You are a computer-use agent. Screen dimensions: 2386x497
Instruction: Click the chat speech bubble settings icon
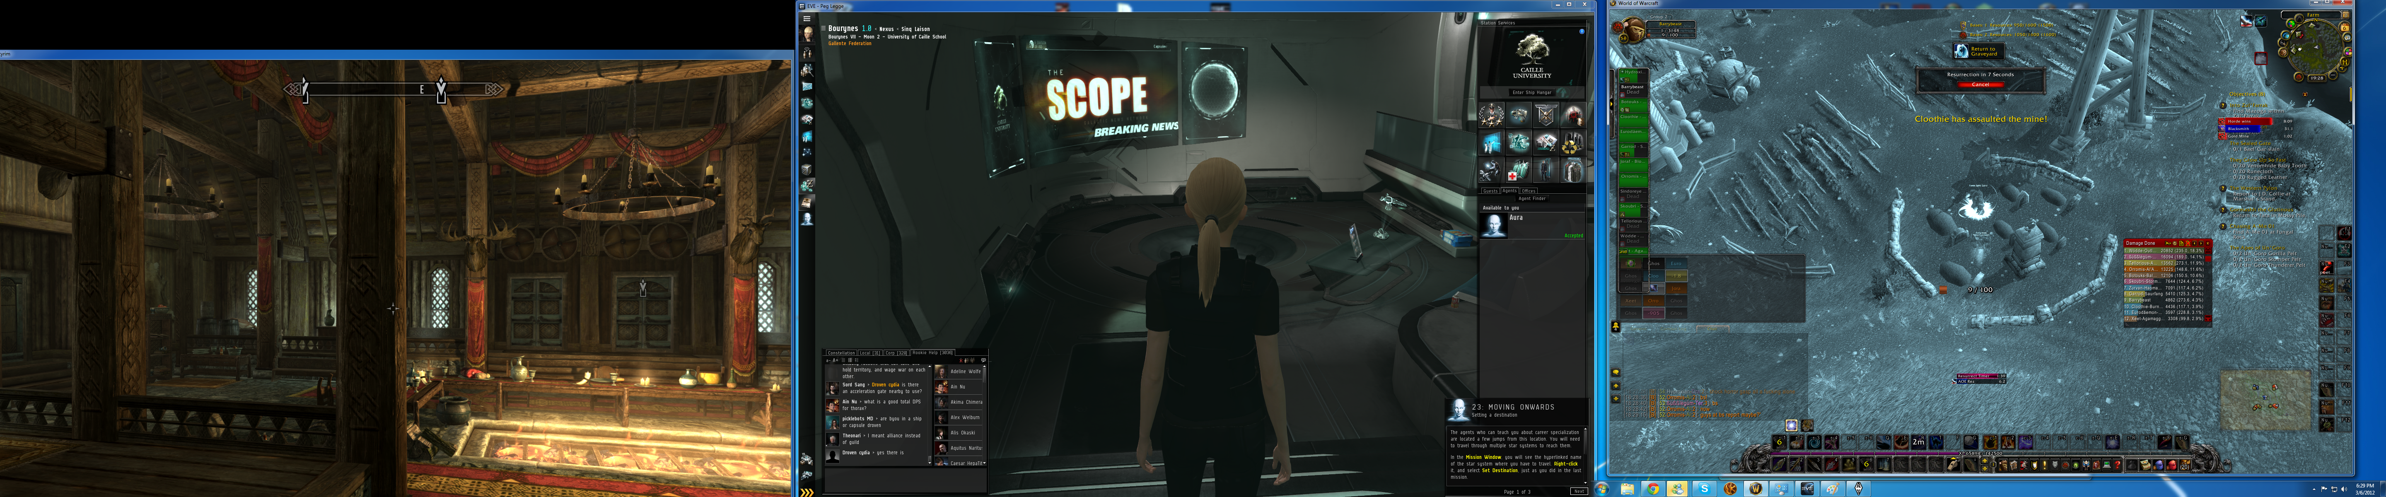984,361
